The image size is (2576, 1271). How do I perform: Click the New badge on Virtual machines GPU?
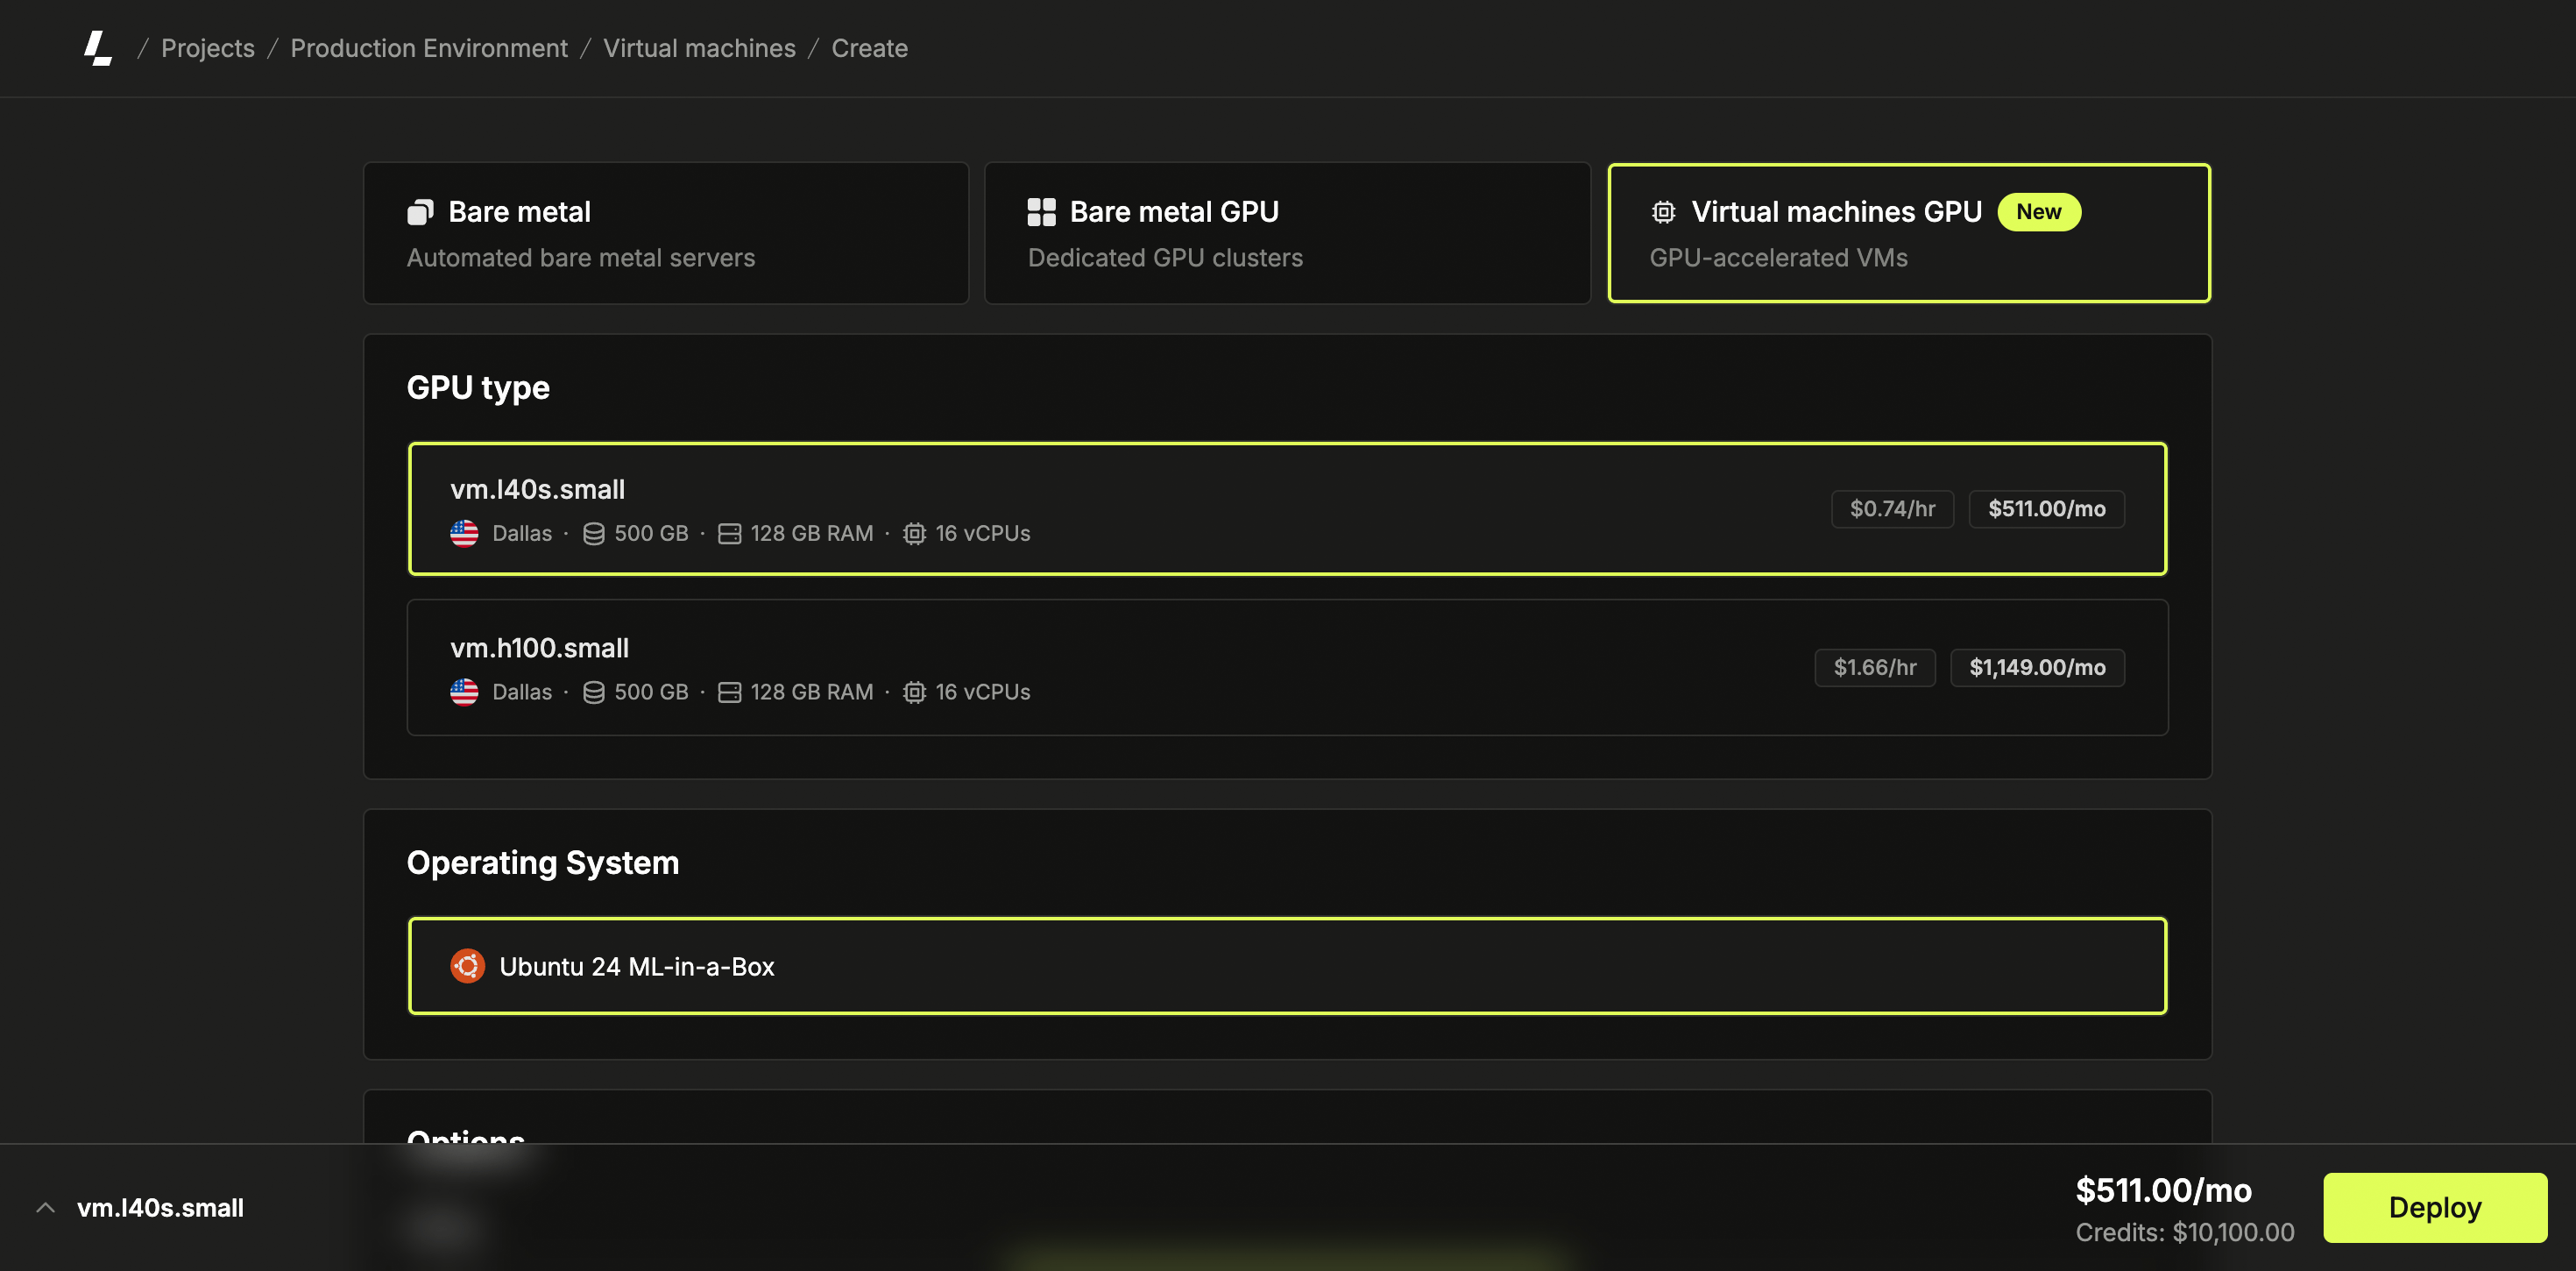(x=2039, y=211)
